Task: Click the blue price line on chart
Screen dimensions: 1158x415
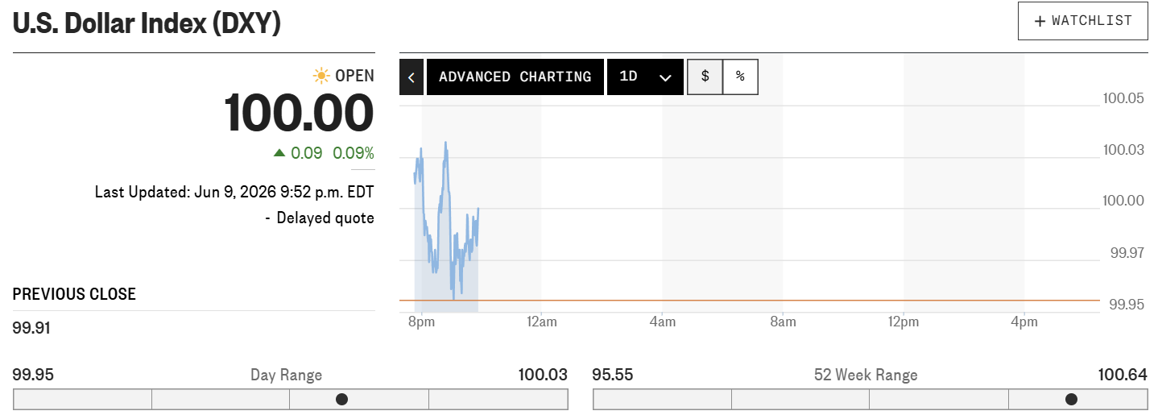Action: coord(446,218)
